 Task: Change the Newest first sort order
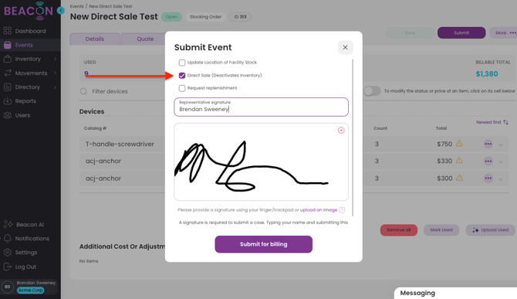492,122
